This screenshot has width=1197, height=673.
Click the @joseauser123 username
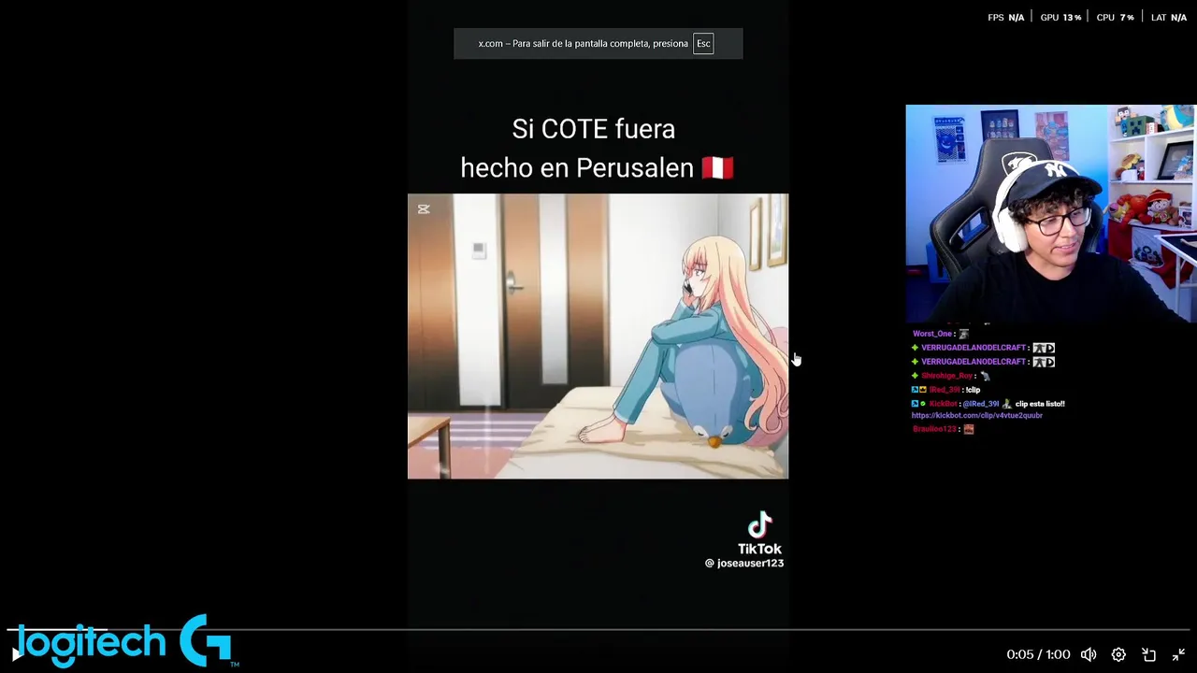744,563
